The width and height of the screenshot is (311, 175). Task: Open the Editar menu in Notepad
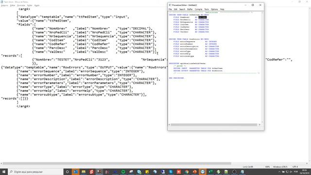click(x=13, y=5)
